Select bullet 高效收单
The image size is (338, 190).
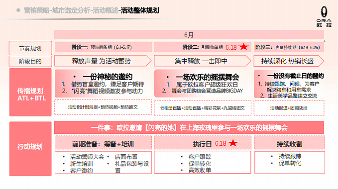(200, 170)
